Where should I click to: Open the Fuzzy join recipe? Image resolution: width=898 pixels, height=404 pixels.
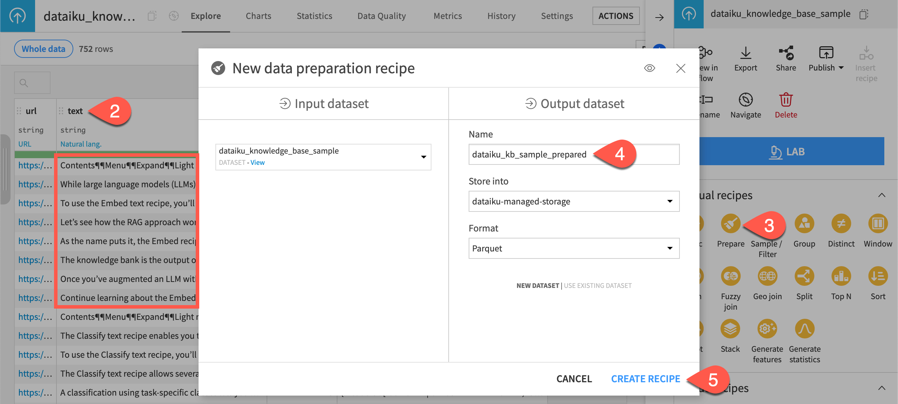coord(730,276)
